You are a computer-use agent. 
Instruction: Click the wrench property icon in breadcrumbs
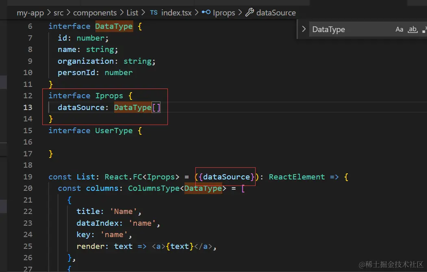[x=249, y=13]
